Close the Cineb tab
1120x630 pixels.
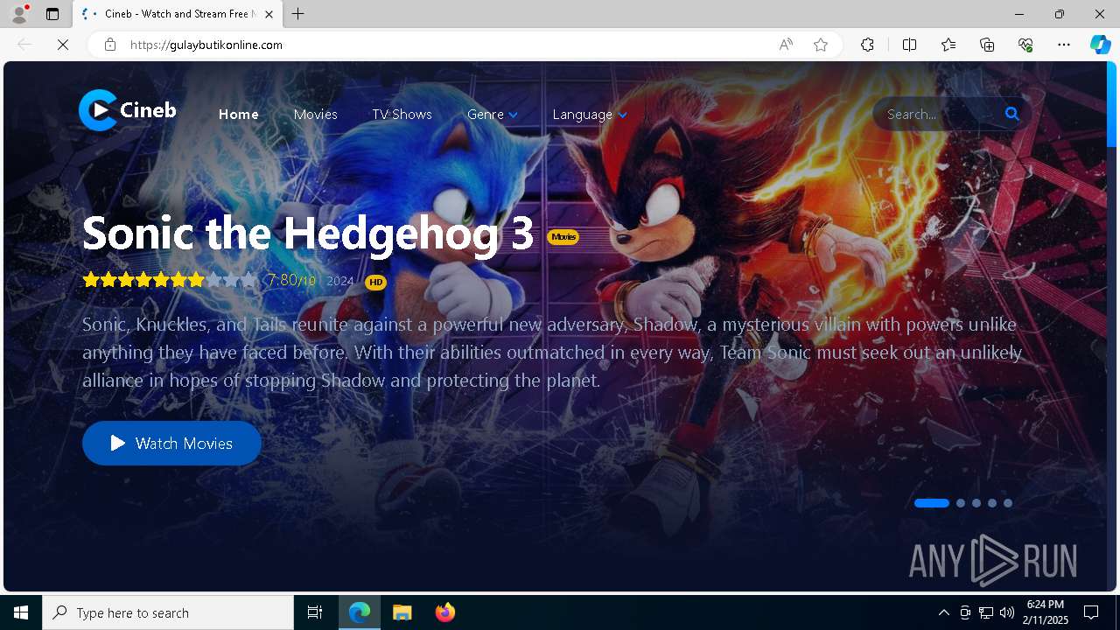pos(269,14)
